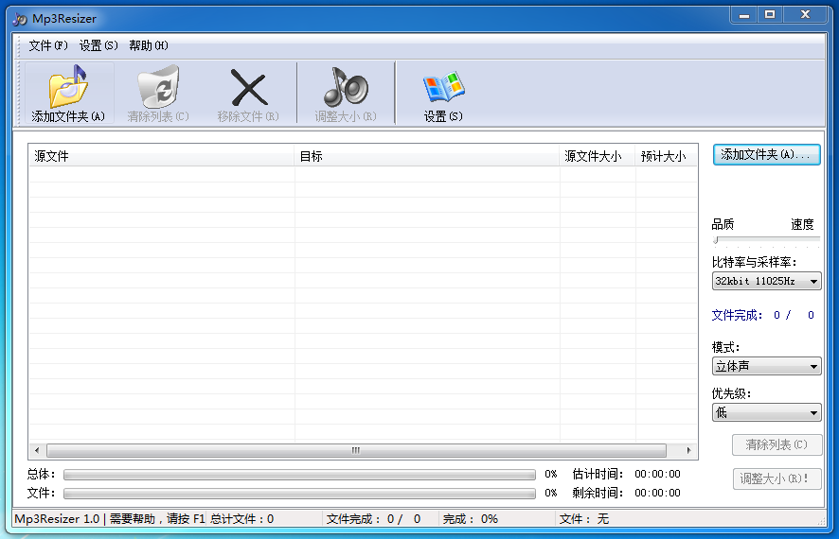Image resolution: width=839 pixels, height=539 pixels.
Task: Click the file list scroll left arrow
Action: pos(36,450)
